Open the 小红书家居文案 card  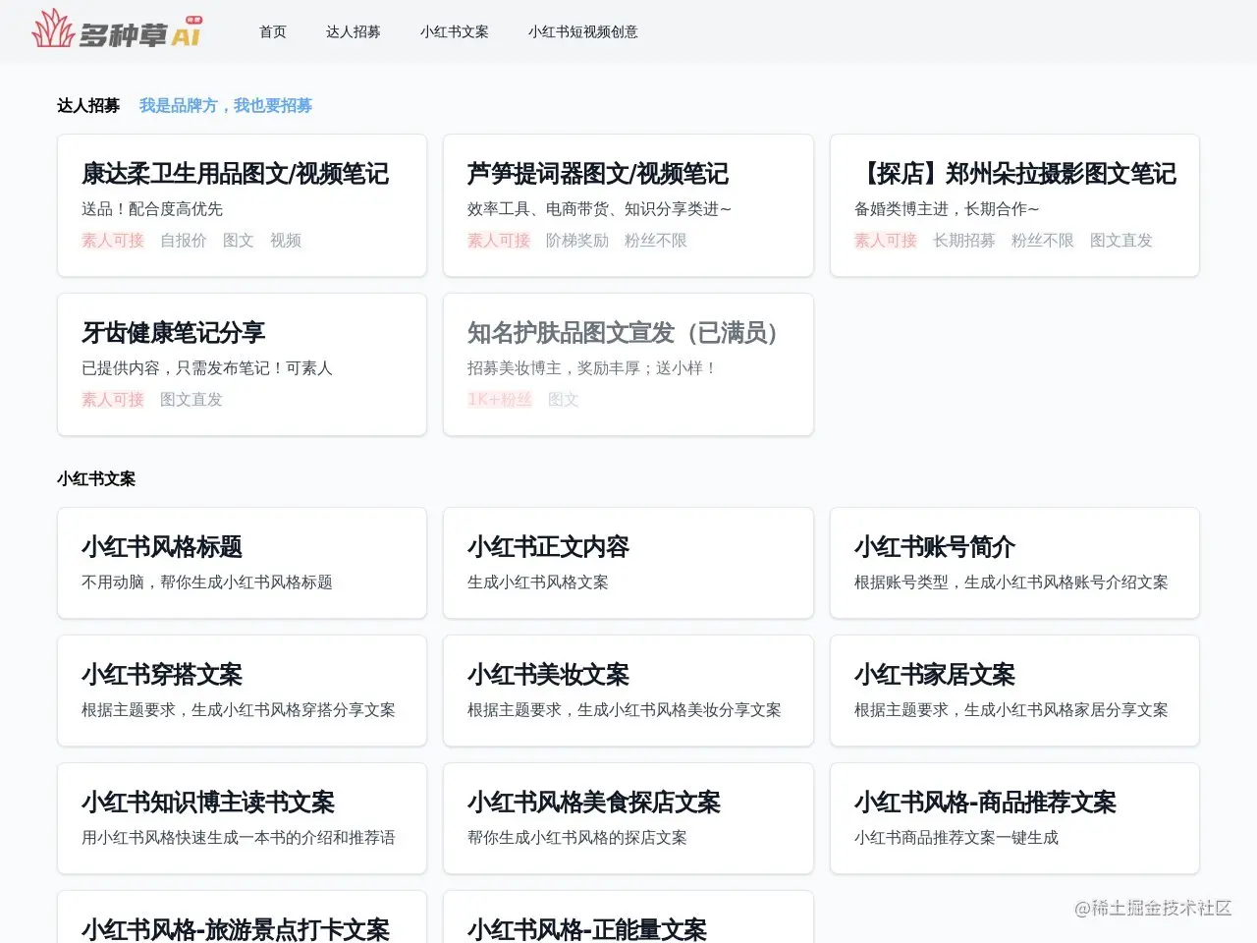[x=1014, y=691]
